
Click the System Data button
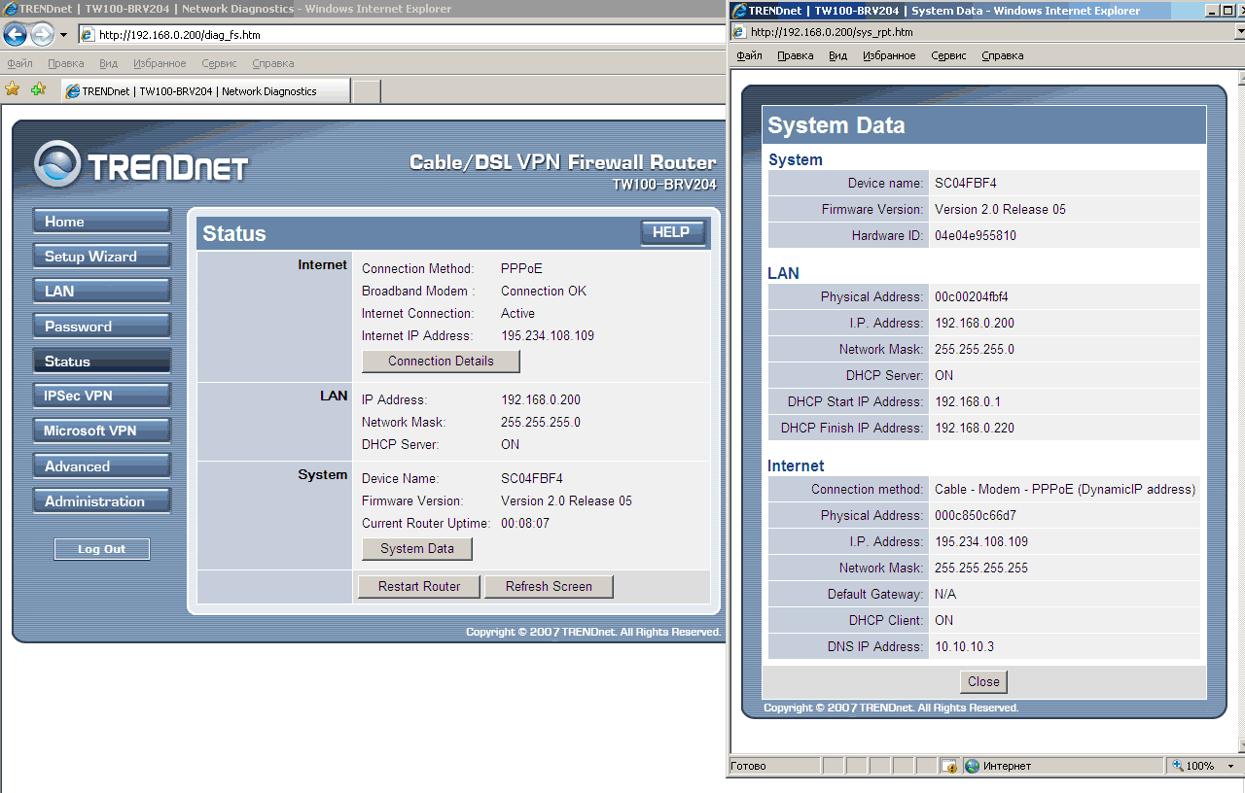pos(417,548)
